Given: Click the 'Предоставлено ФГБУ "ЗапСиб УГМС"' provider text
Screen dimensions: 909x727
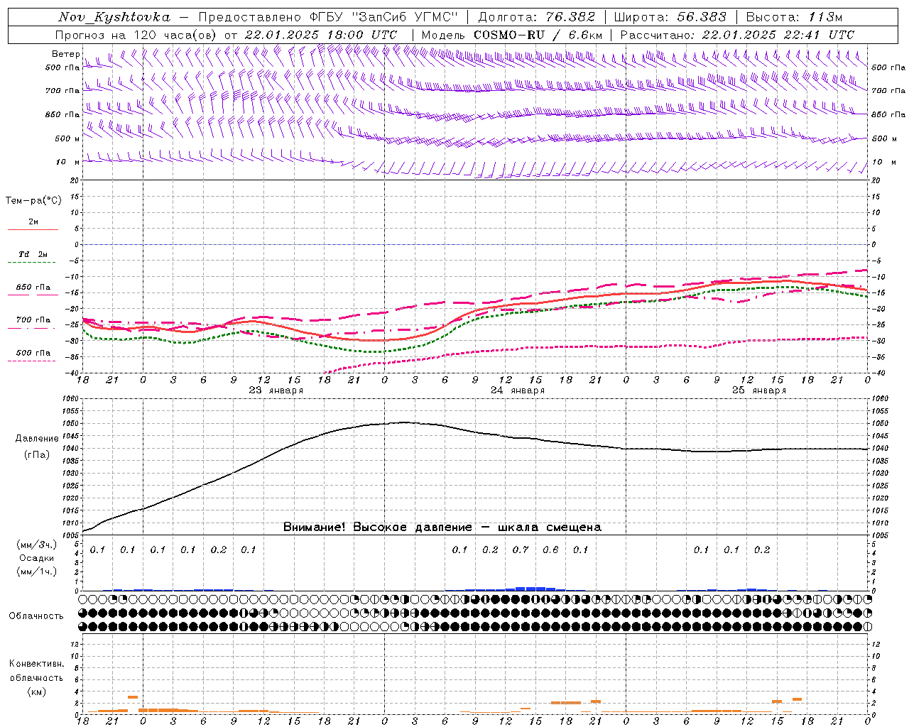Looking at the screenshot, I should coord(329,17).
